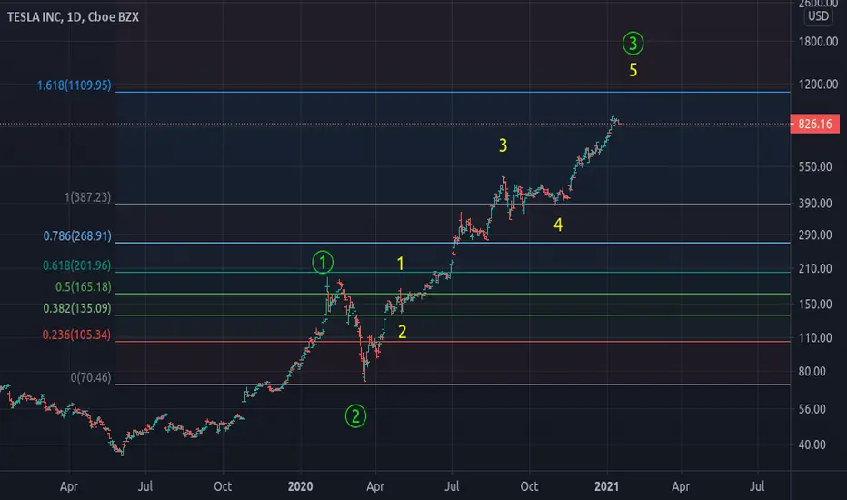Click the 1(387.23) Fibonacci label
Screen dimensions: 847x500
pyautogui.click(x=87, y=197)
